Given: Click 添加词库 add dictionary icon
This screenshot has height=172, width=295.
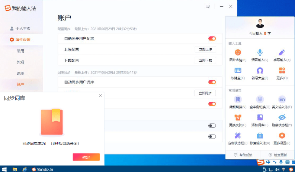Looking at the screenshot, I should pyautogui.click(x=260, y=117).
